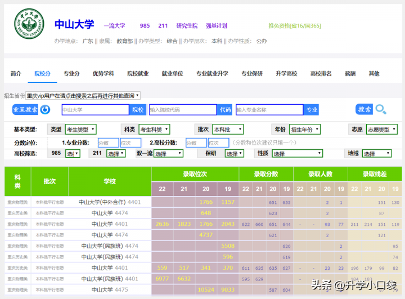The image size is (405, 299).
Task: Click the 录取位次 column header
Action: click(x=195, y=174)
